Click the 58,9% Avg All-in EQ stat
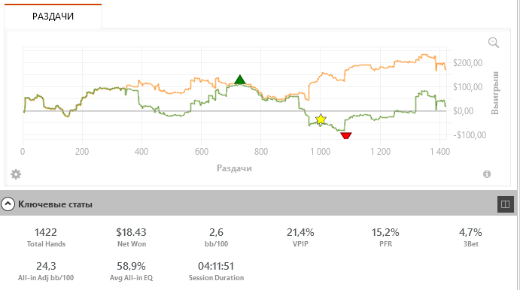 click(132, 271)
